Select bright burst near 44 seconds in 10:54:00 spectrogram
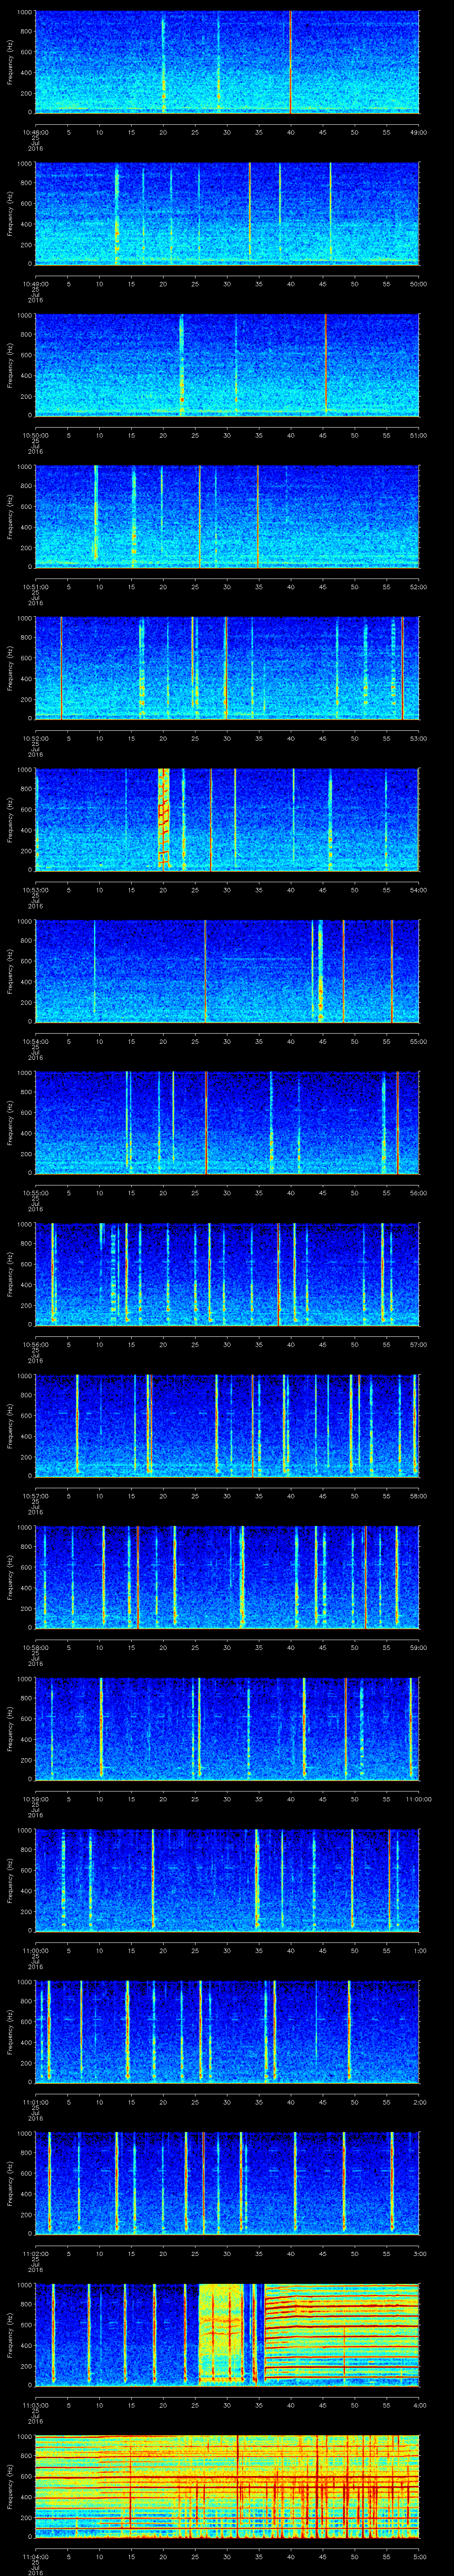454x2576 pixels. [x=320, y=970]
